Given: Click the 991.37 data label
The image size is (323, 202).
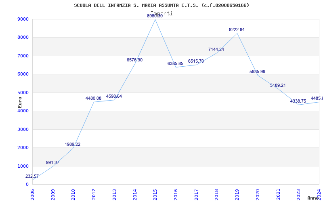Looking at the screenshot, I should [x=52, y=163].
